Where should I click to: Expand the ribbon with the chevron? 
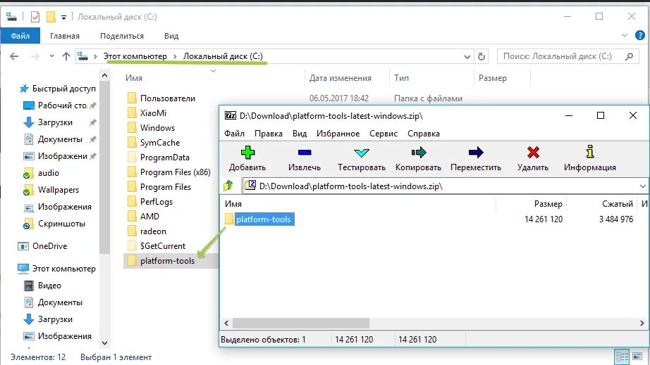[625, 36]
